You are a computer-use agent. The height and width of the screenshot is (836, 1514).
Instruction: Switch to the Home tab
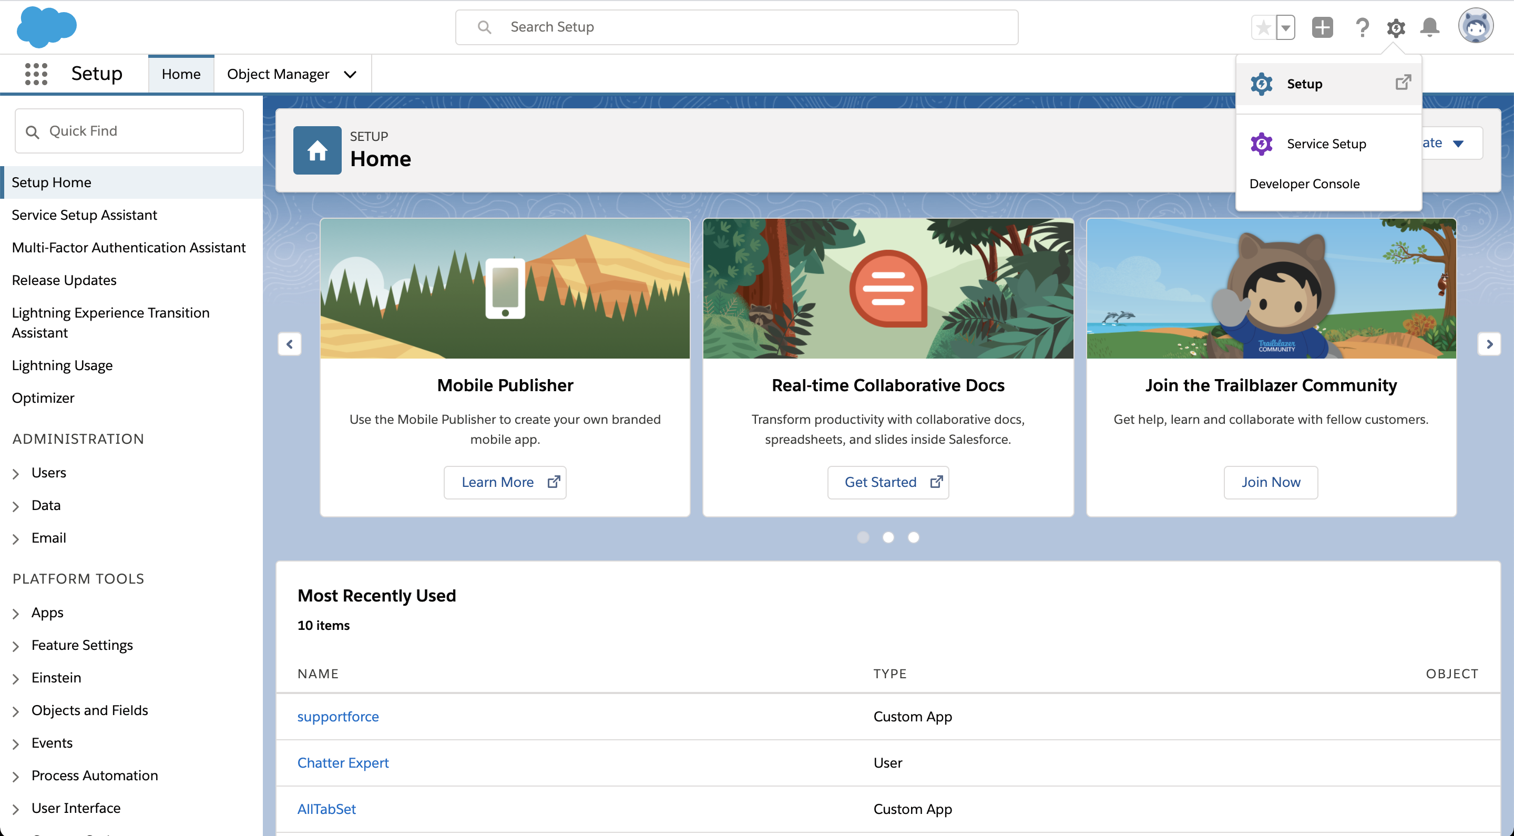click(181, 74)
